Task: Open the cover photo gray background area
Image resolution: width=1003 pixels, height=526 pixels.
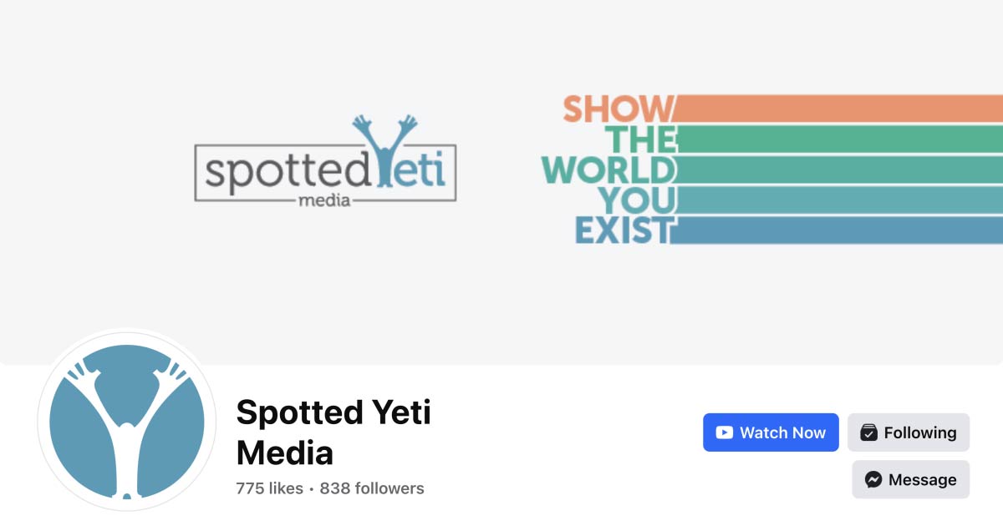Action: 501,301
